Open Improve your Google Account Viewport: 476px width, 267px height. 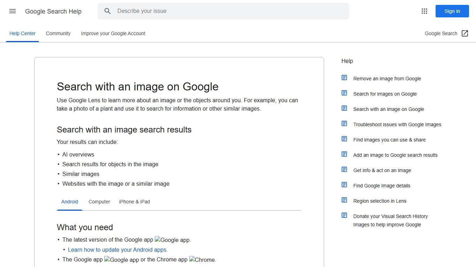[x=113, y=33]
